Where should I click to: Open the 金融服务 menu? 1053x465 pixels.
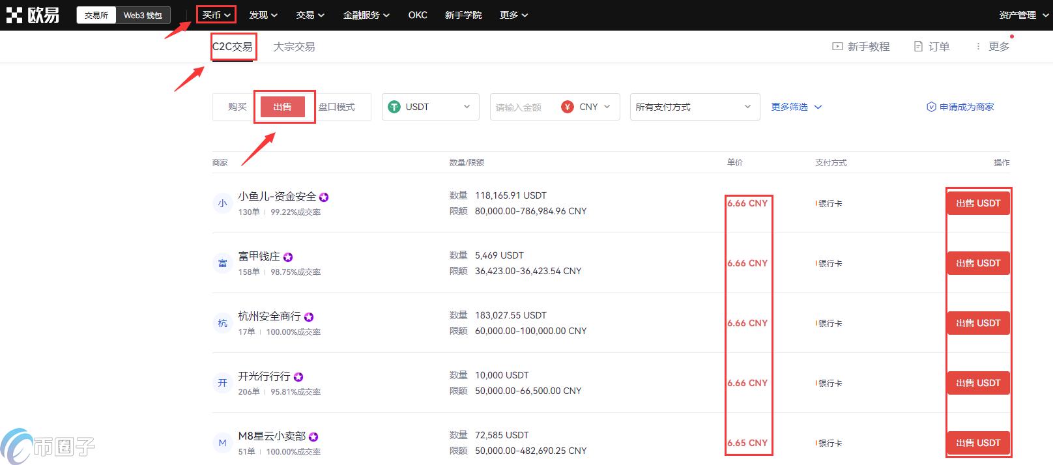366,15
